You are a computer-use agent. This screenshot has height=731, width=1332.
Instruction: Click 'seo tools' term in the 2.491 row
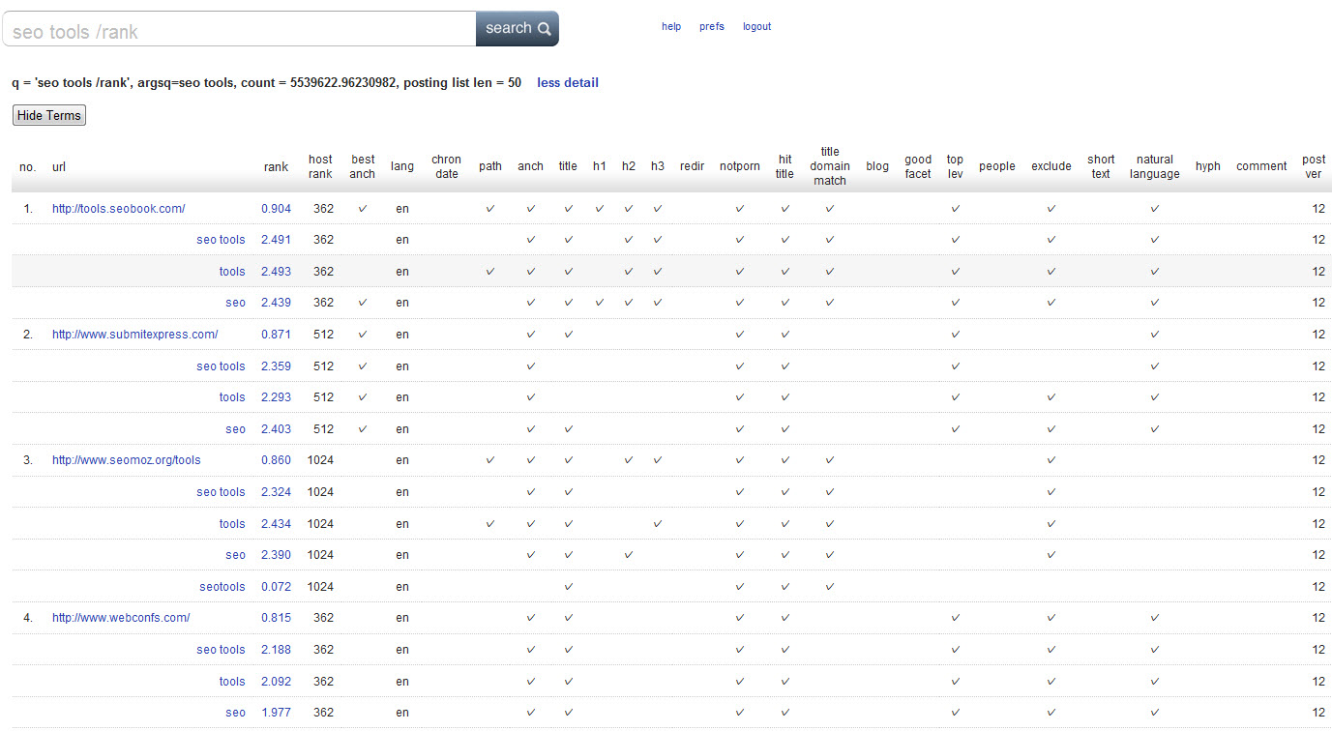221,240
